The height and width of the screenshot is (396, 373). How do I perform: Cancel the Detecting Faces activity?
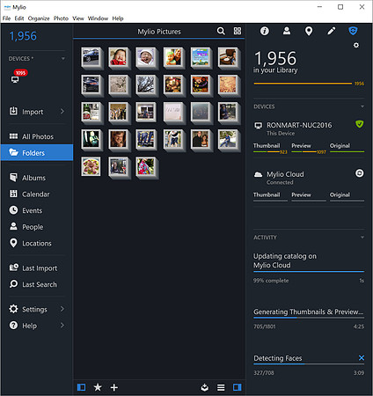(362, 357)
